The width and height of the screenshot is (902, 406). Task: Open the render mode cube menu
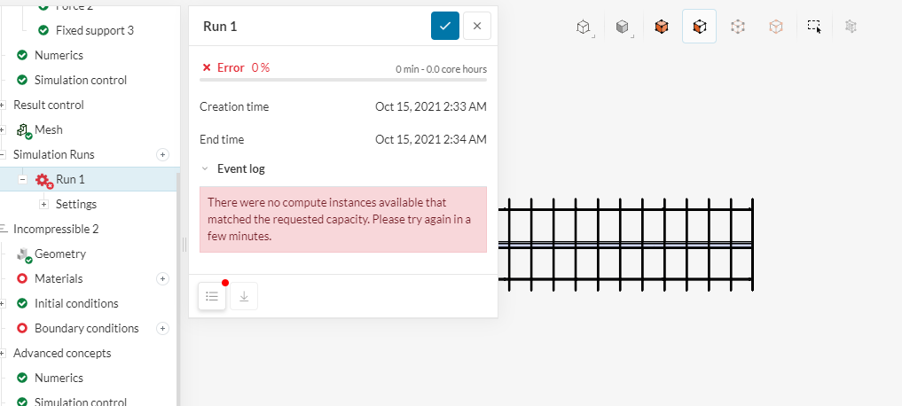point(623,27)
